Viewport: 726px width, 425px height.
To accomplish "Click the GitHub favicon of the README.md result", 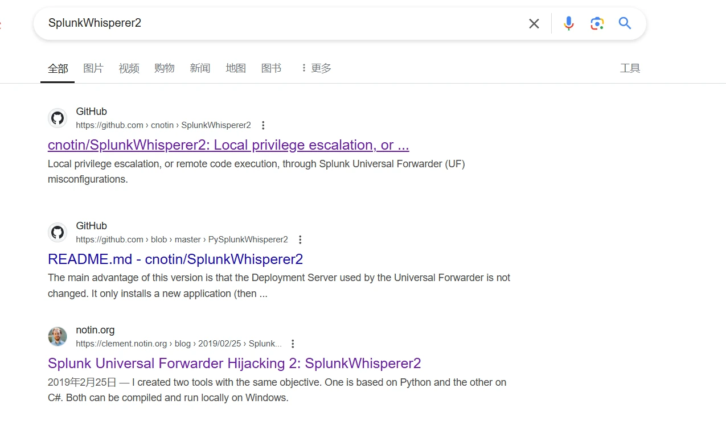I will 58,233.
